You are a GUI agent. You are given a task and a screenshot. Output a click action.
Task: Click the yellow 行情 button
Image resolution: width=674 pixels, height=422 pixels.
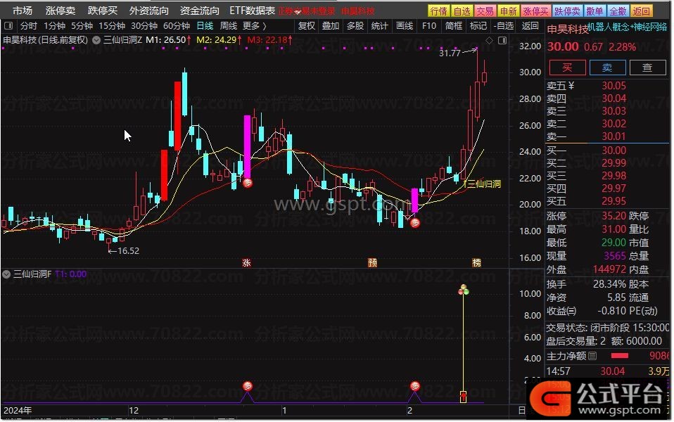pos(439,11)
